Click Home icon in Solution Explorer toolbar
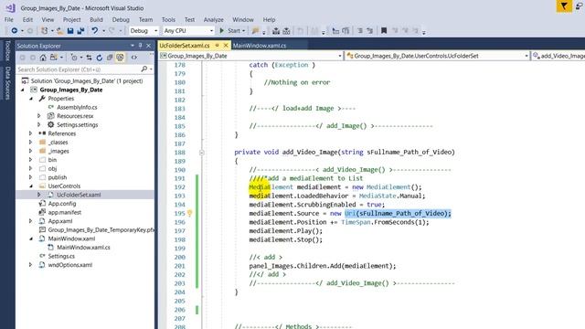 (x=43, y=58)
